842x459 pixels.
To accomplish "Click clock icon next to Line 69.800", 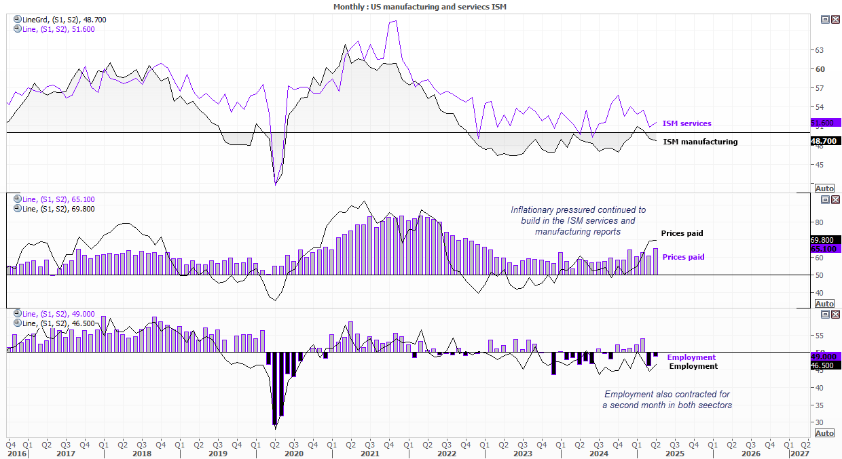I will point(17,209).
